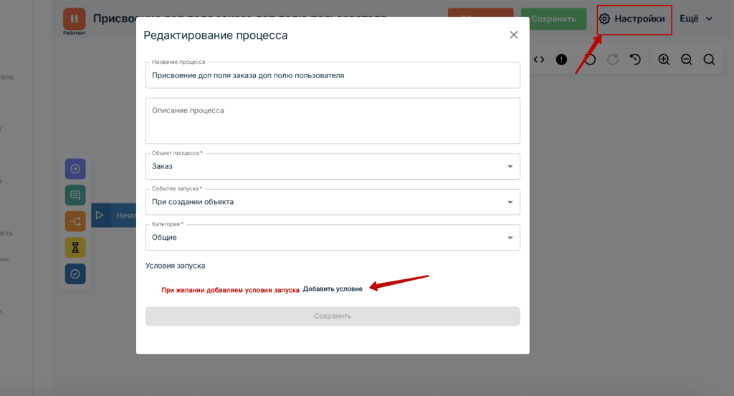734x396 pixels.
Task: Close the process editing dialog
Action: 513,35
